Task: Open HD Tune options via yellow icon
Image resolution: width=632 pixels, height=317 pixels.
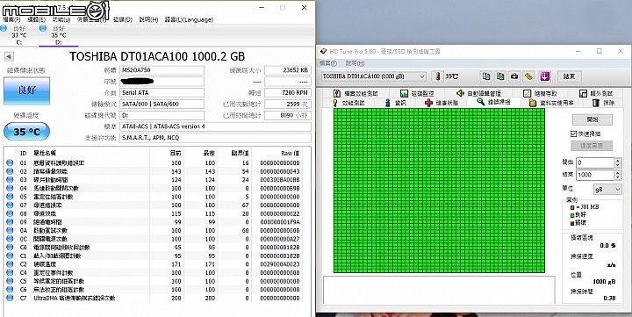Action: (528, 76)
